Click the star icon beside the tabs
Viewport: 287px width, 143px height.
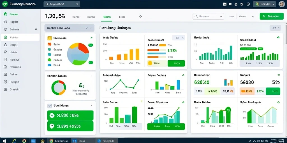(141, 16)
